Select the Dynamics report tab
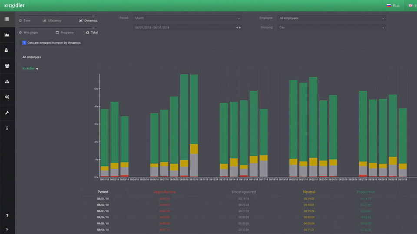The image size is (417, 234). [88, 20]
